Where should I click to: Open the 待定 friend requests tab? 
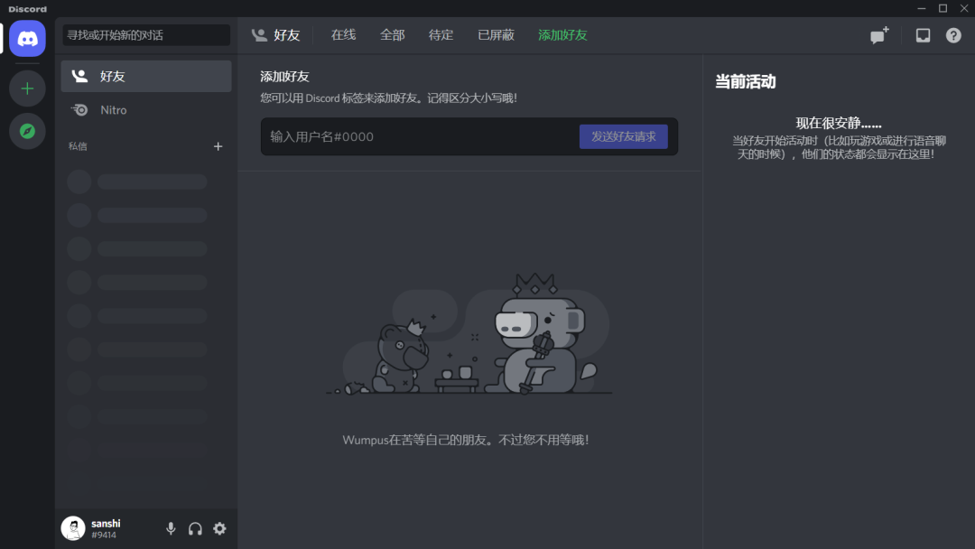point(441,34)
